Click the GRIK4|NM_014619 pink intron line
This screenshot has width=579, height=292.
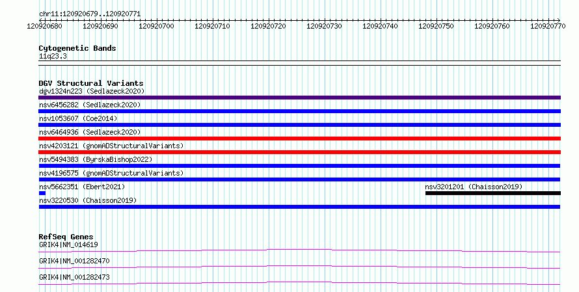[x=299, y=251]
